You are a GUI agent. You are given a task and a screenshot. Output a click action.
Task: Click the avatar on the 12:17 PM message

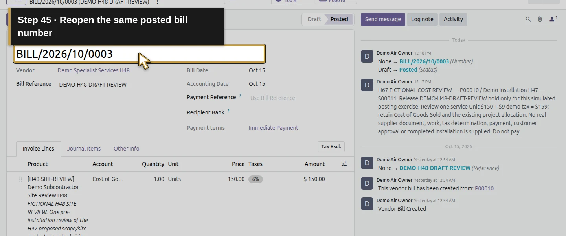[367, 85]
